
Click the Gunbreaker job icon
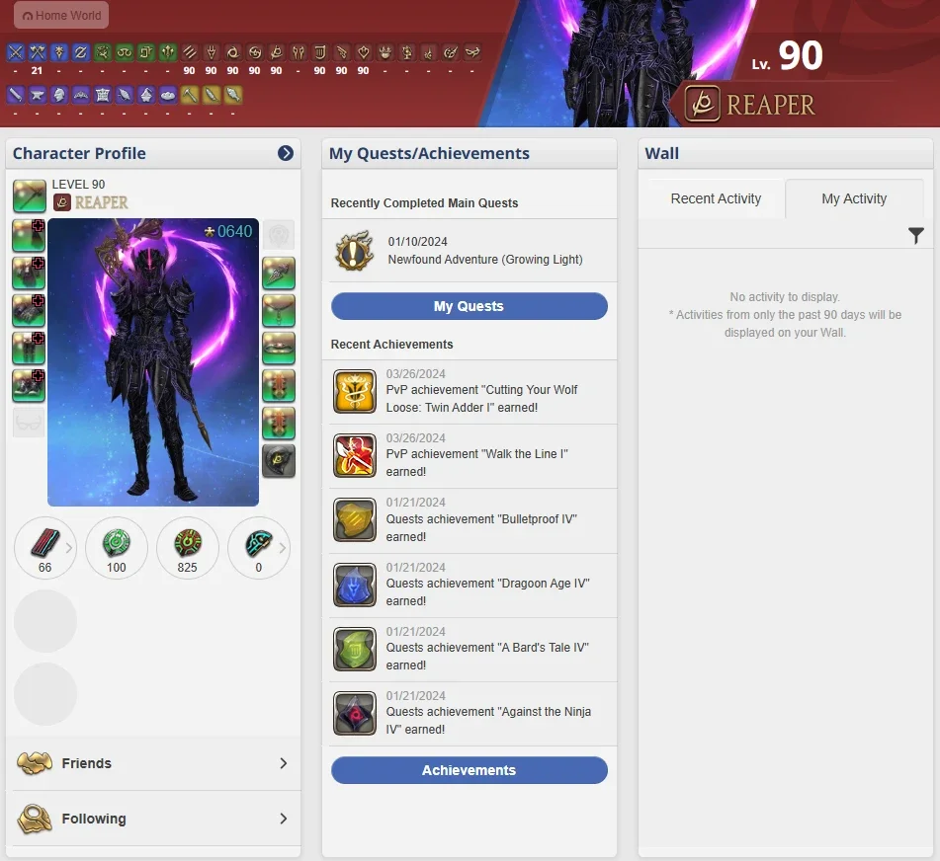80,52
